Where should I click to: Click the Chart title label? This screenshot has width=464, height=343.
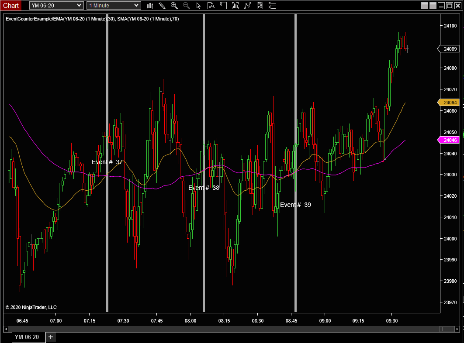(11, 6)
